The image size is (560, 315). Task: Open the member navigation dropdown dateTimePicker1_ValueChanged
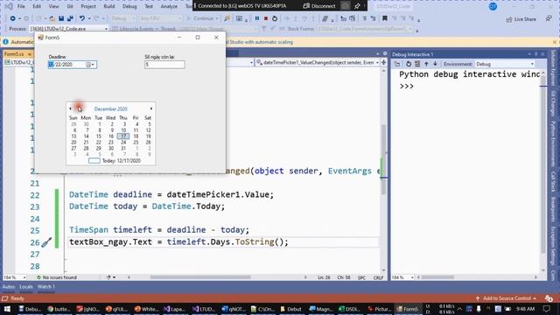[318, 63]
